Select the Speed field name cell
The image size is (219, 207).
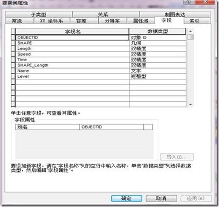(x=72, y=54)
